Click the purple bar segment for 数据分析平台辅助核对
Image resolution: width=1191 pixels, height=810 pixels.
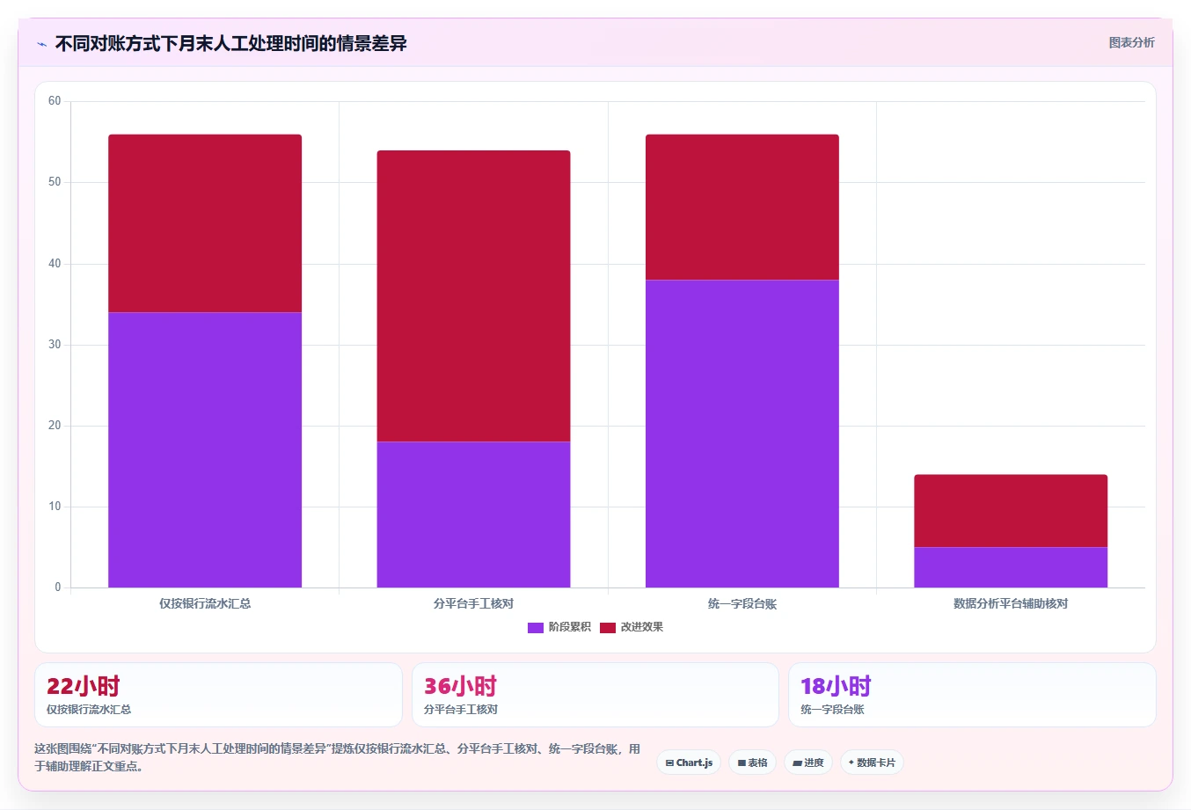[x=1011, y=567]
